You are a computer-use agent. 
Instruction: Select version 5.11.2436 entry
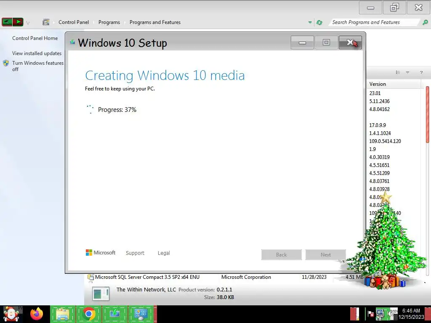379,101
